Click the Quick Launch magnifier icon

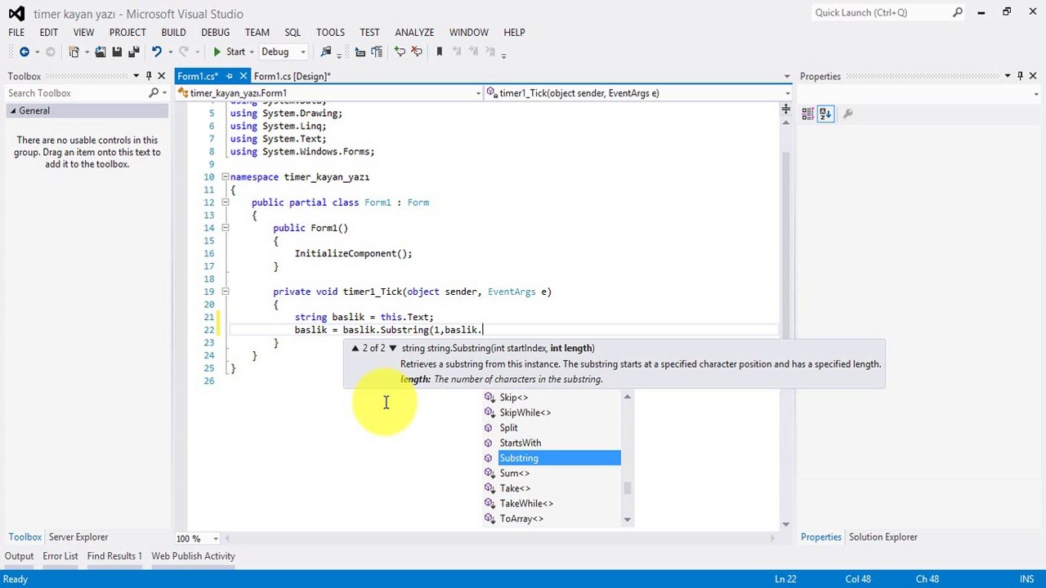958,12
